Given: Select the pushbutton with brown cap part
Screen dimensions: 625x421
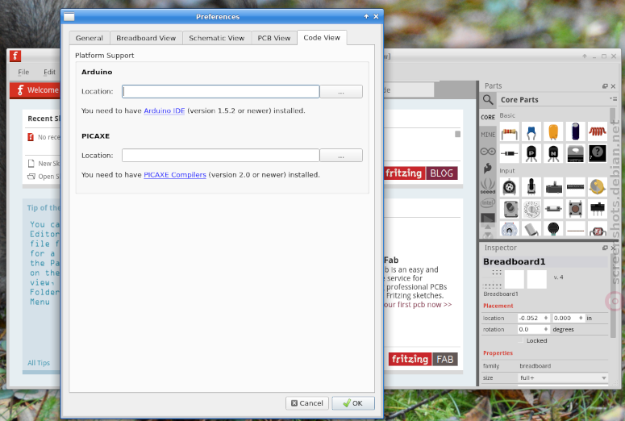Looking at the screenshot, I should pos(575,209).
